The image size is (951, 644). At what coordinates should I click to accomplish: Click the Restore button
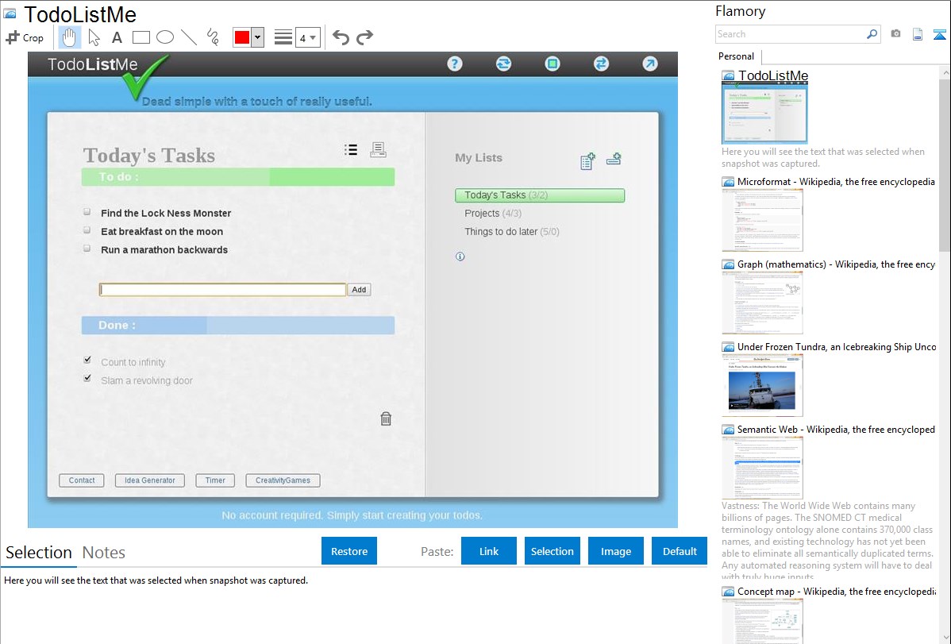(x=349, y=551)
